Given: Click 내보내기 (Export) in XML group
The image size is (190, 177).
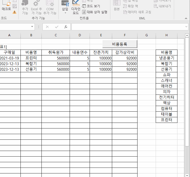Looking at the screenshot, I should tap(162, 6).
